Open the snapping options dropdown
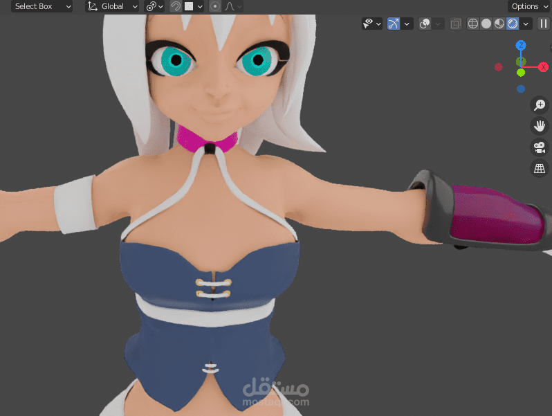The height and width of the screenshot is (416, 552). [x=200, y=6]
